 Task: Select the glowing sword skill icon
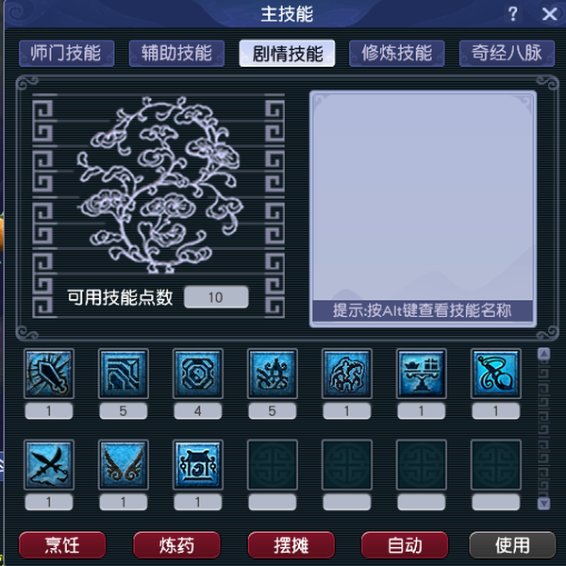pyautogui.click(x=49, y=374)
